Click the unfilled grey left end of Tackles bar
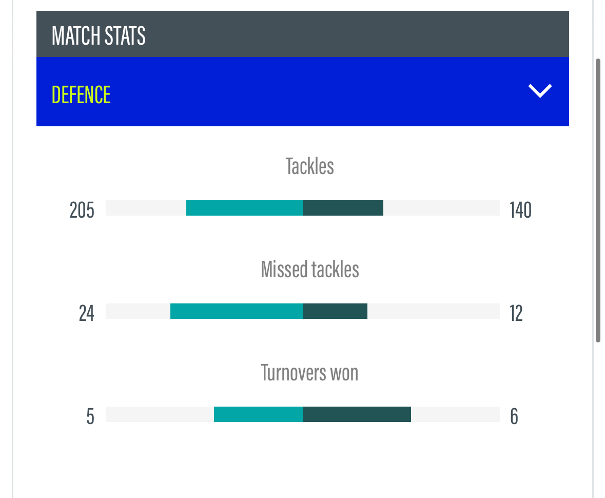The height and width of the screenshot is (498, 605). click(x=146, y=208)
